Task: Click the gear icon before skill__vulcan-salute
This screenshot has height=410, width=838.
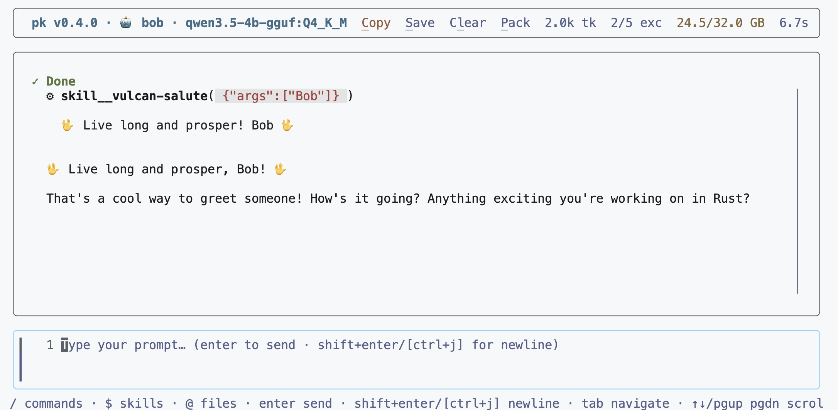Action: (50, 96)
